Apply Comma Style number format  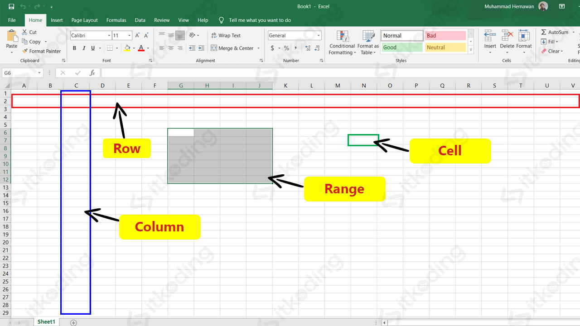point(295,48)
